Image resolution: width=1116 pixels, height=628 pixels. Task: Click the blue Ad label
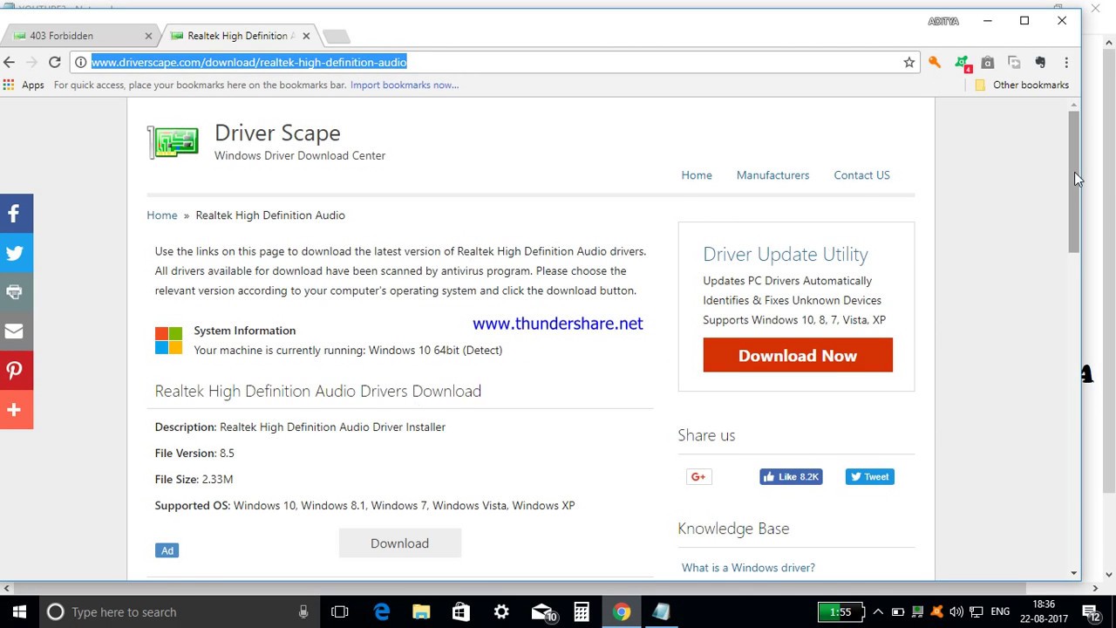tap(167, 550)
